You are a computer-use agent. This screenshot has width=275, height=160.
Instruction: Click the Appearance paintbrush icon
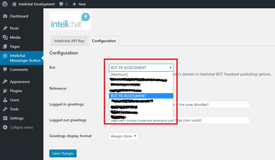point(5,82)
